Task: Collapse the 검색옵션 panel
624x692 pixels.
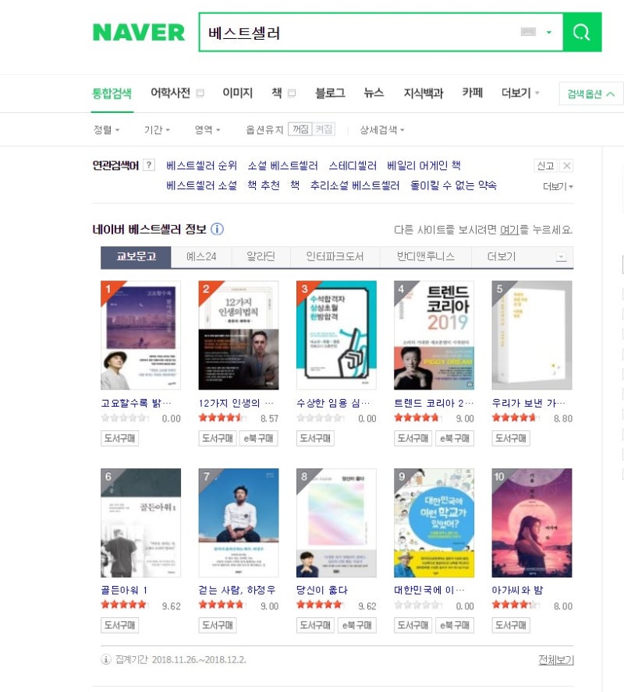Action: (591, 94)
